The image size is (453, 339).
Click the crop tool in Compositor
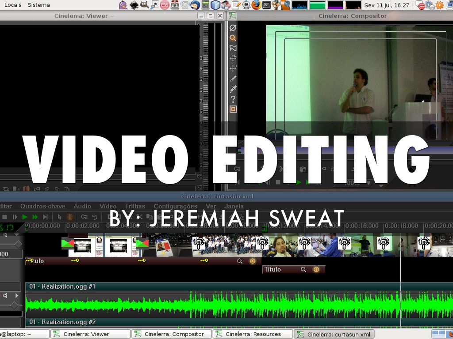click(x=233, y=79)
